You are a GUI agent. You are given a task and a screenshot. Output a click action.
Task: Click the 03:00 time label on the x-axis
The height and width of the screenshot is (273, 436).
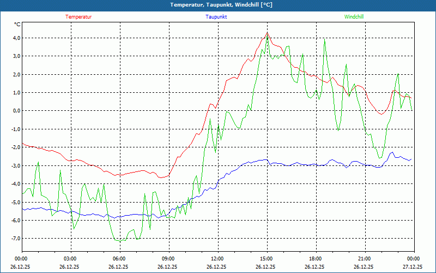70,259
